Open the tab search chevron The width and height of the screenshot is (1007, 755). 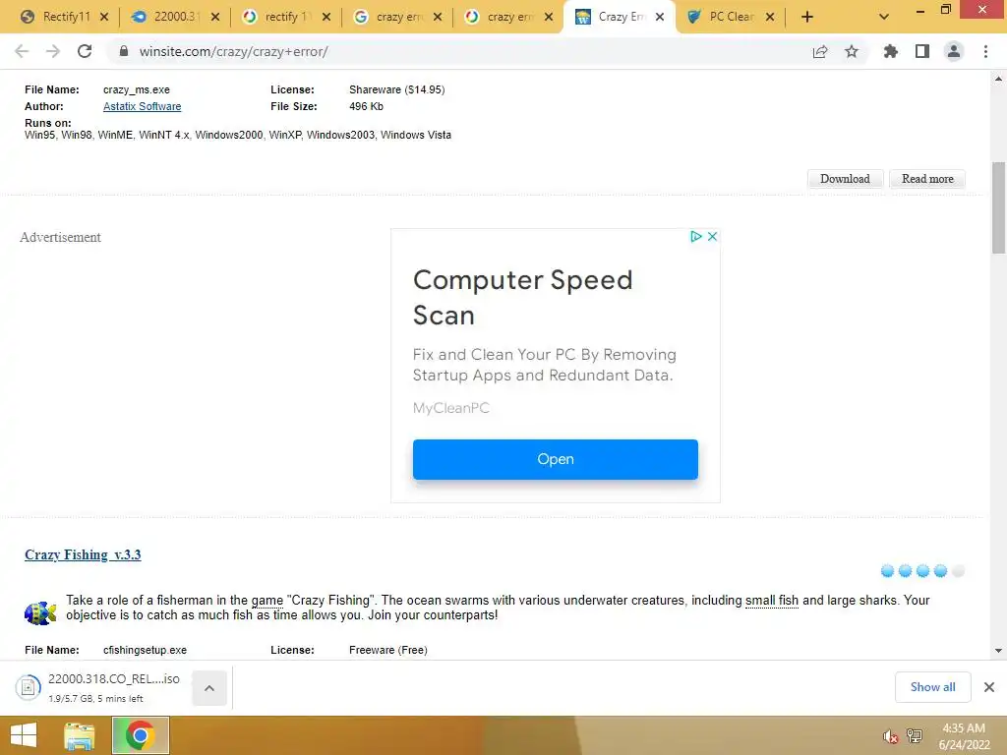click(x=884, y=18)
